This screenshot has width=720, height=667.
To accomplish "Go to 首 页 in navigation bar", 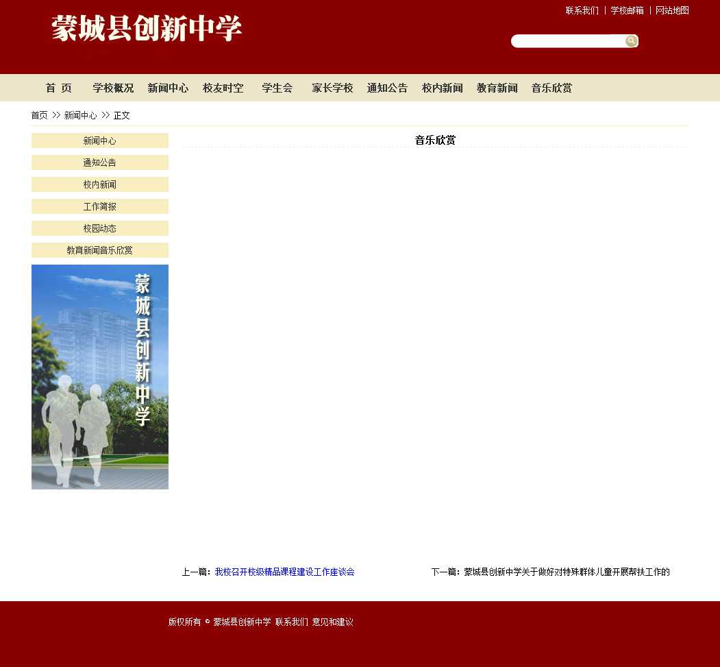I will [59, 88].
